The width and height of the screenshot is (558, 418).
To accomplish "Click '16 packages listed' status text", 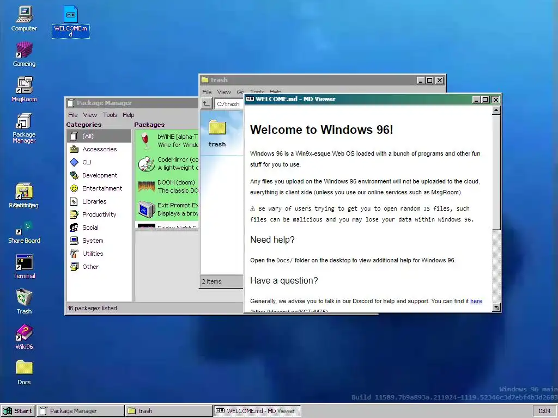I will (x=92, y=308).
